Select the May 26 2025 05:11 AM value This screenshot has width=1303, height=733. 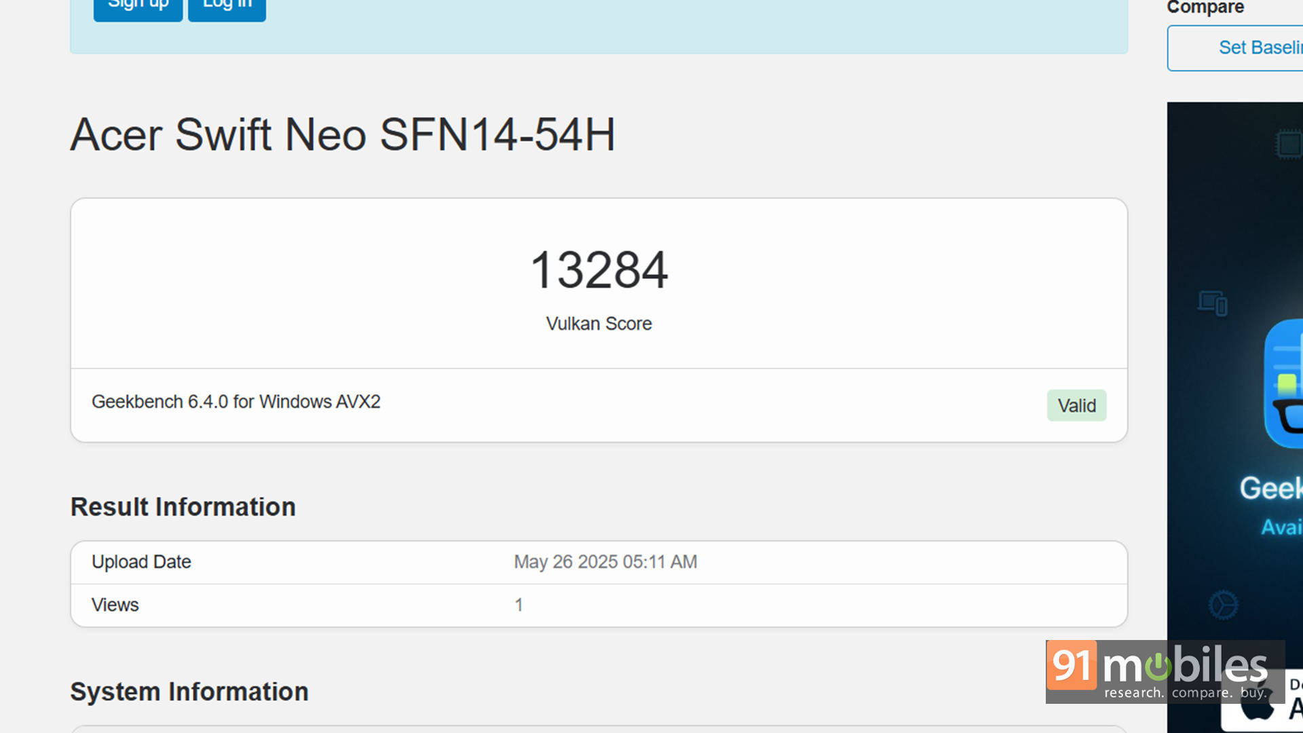605,562
